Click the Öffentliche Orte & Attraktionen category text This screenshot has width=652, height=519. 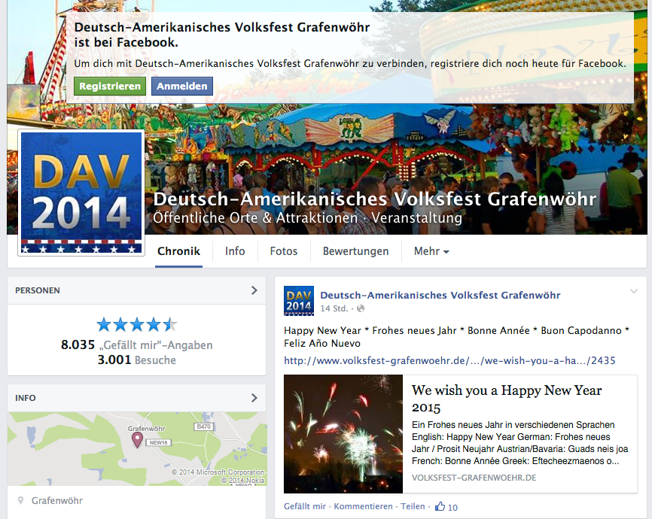point(255,217)
